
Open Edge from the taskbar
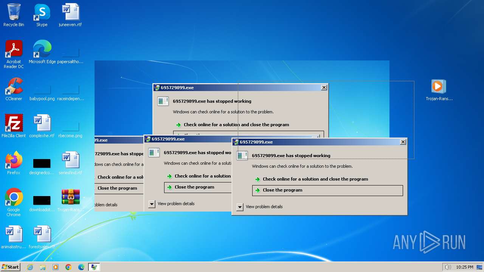point(81,267)
